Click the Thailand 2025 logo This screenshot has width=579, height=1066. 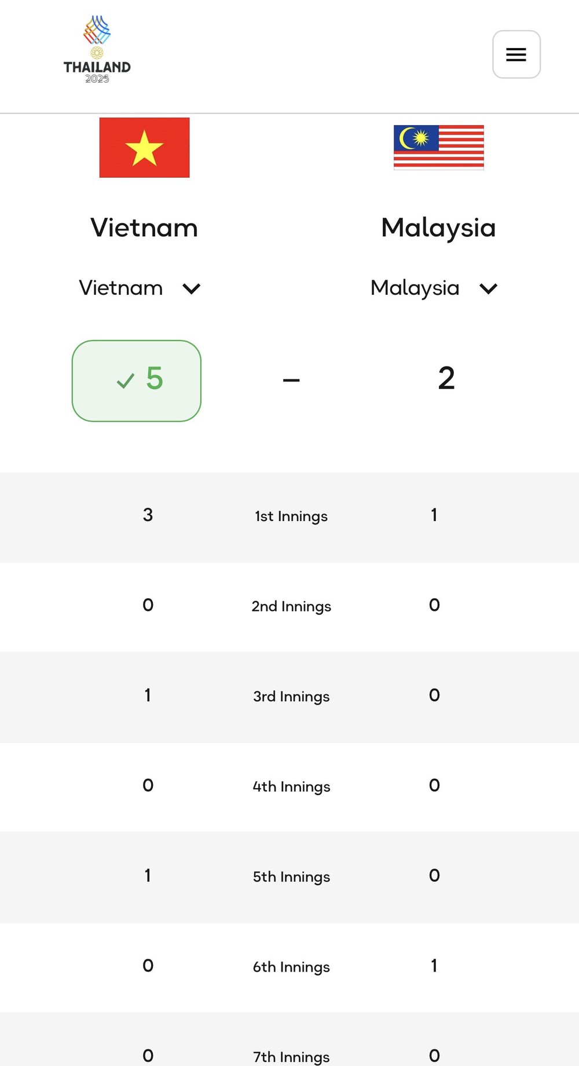point(97,50)
